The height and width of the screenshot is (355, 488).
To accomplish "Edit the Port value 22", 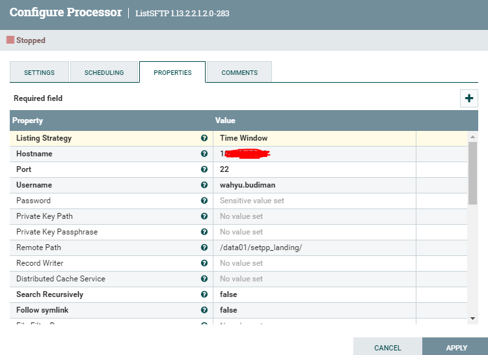I will [314, 169].
